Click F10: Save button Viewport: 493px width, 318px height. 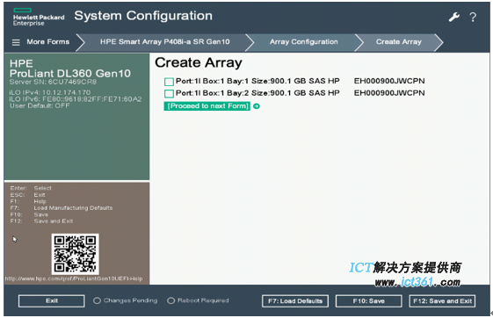click(x=368, y=301)
